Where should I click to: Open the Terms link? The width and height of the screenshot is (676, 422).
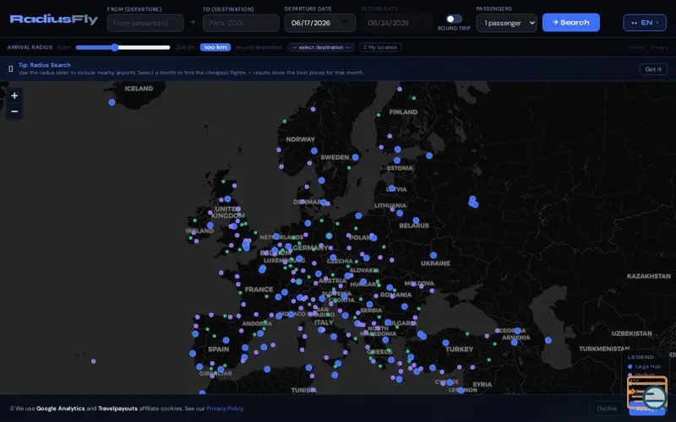636,47
